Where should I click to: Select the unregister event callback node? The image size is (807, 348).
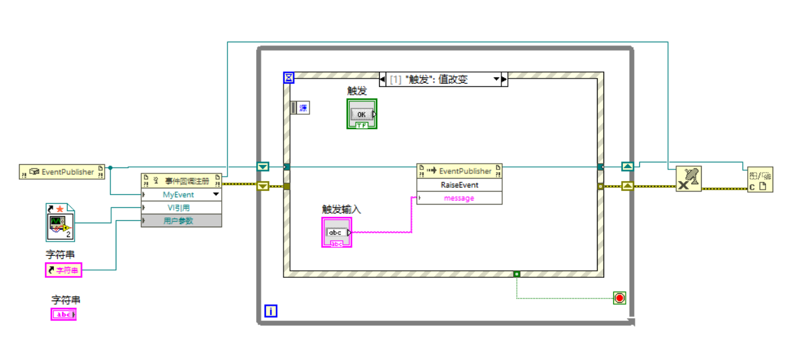(x=688, y=178)
